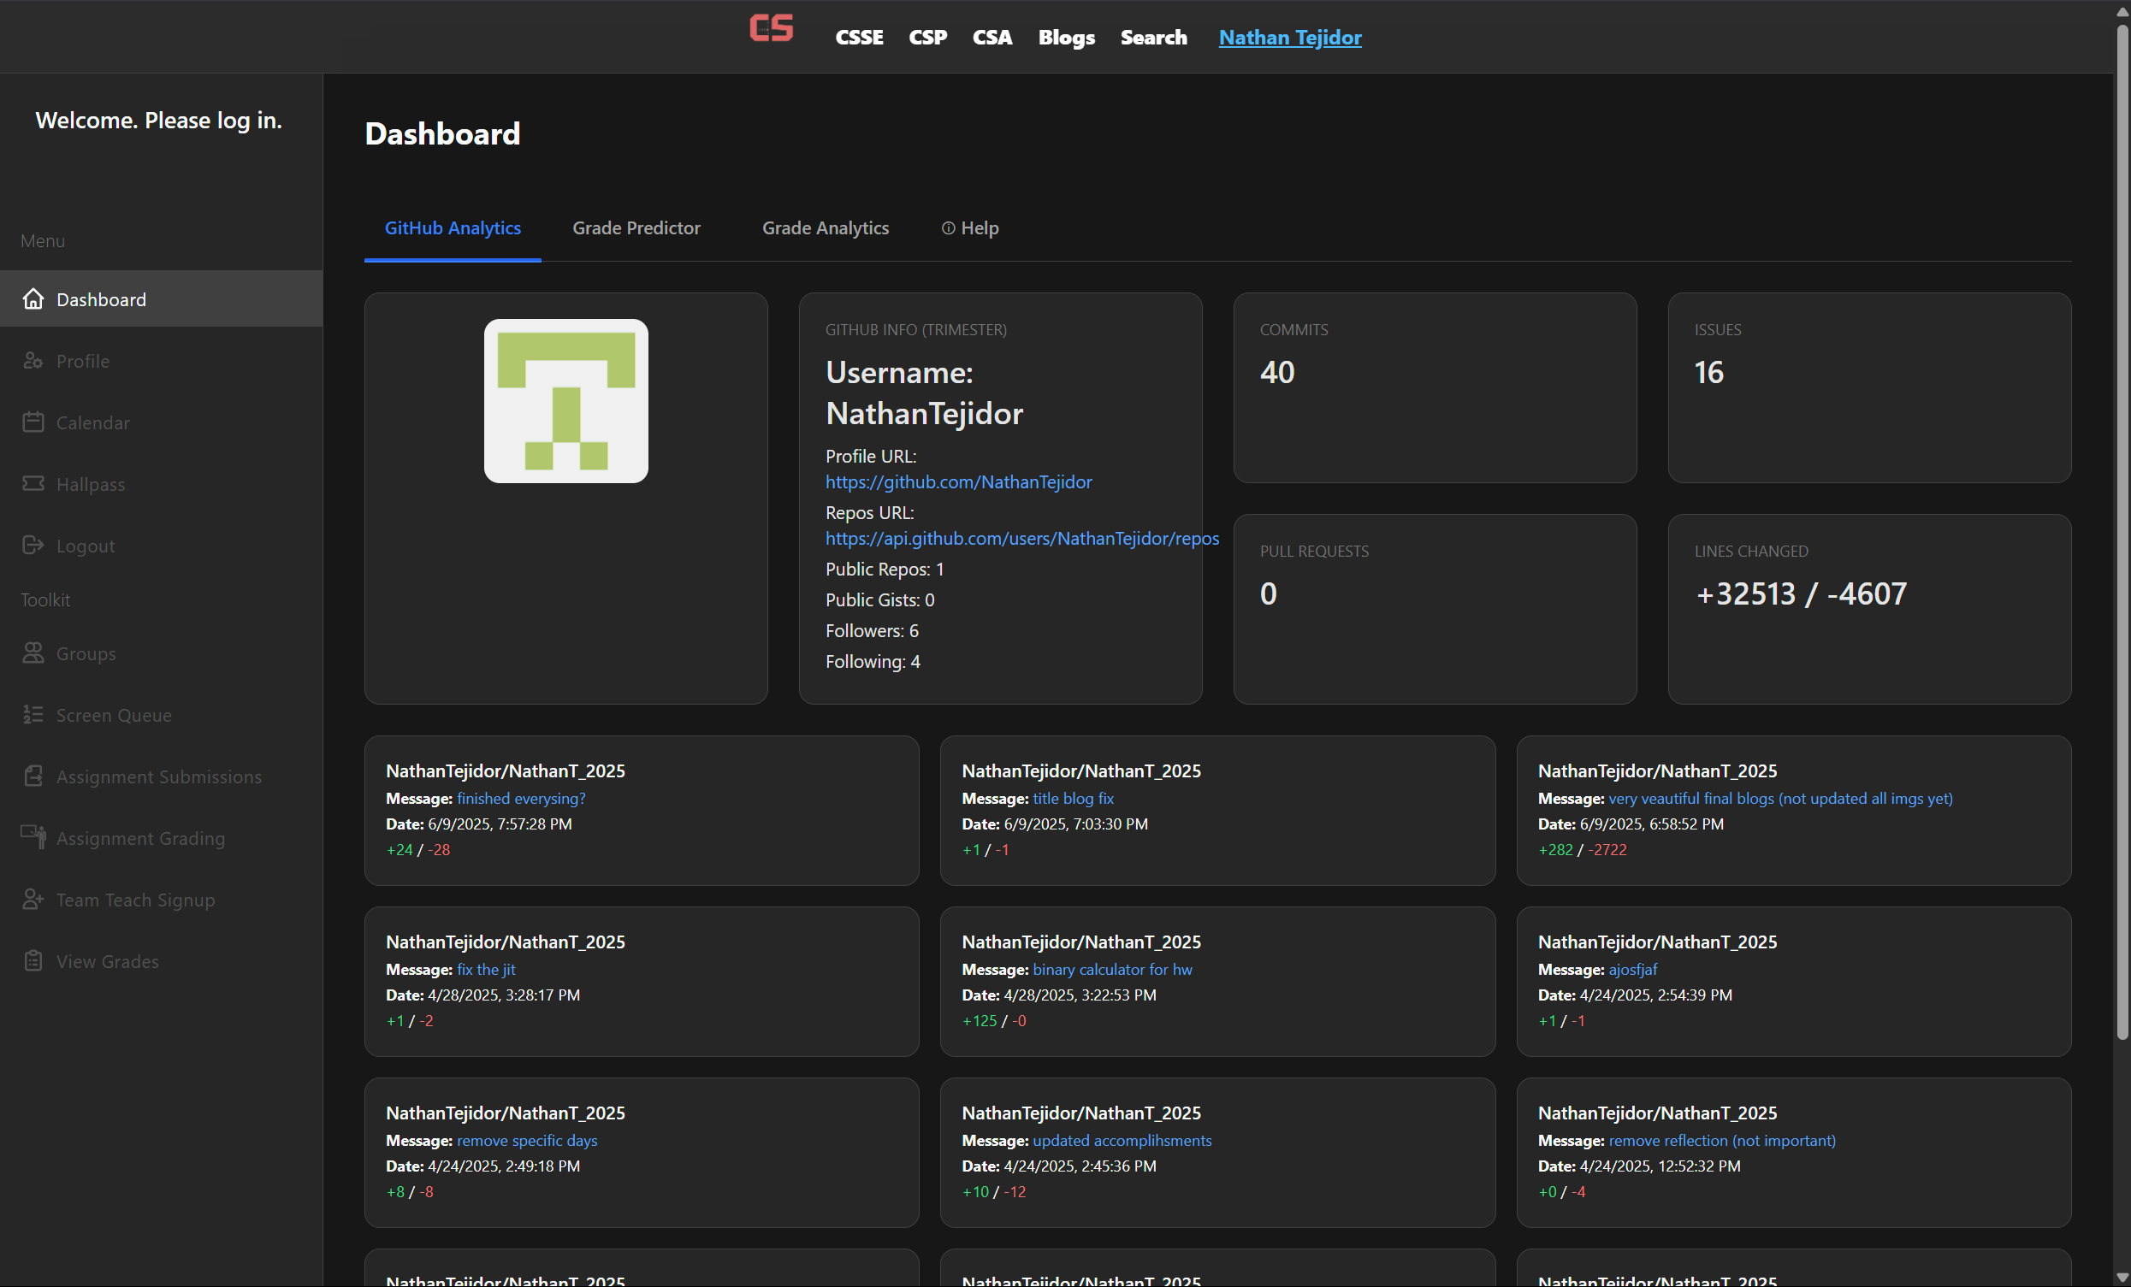Screen dimensions: 2131x1287
Task: Click the Logout arrow icon
Action: point(33,546)
